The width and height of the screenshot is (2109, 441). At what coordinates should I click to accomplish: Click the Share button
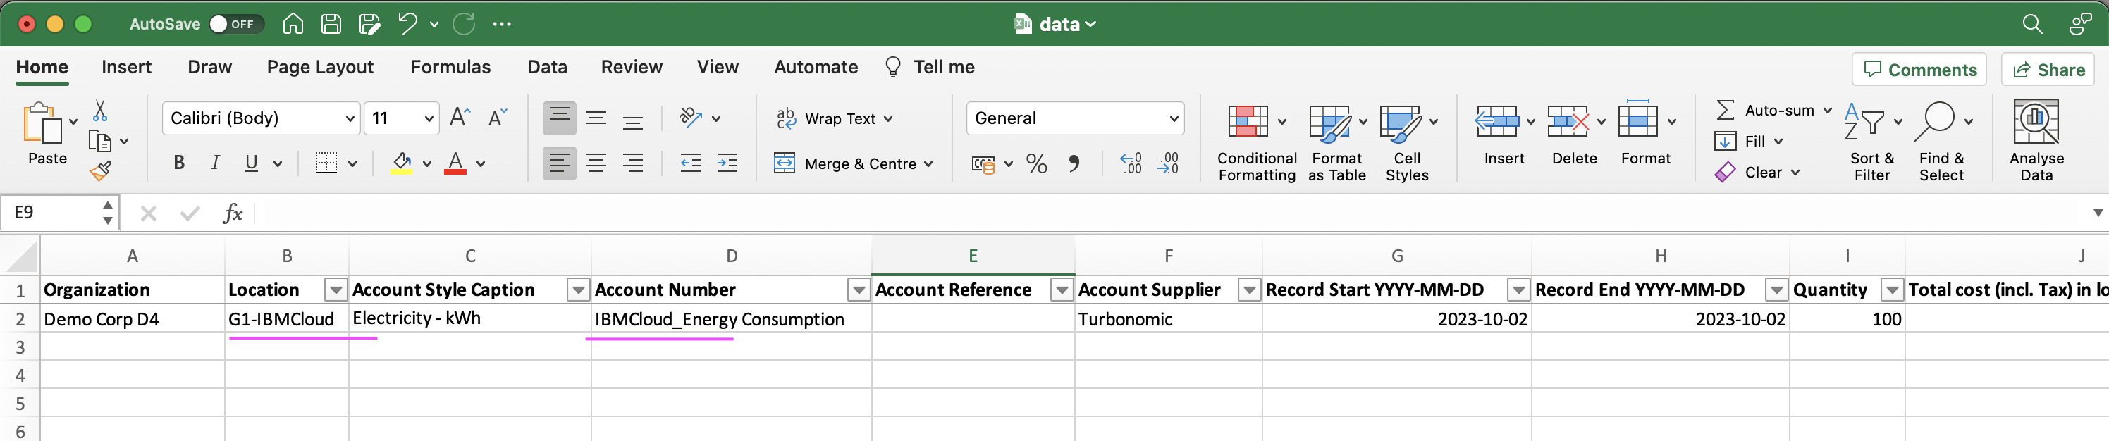2048,70
